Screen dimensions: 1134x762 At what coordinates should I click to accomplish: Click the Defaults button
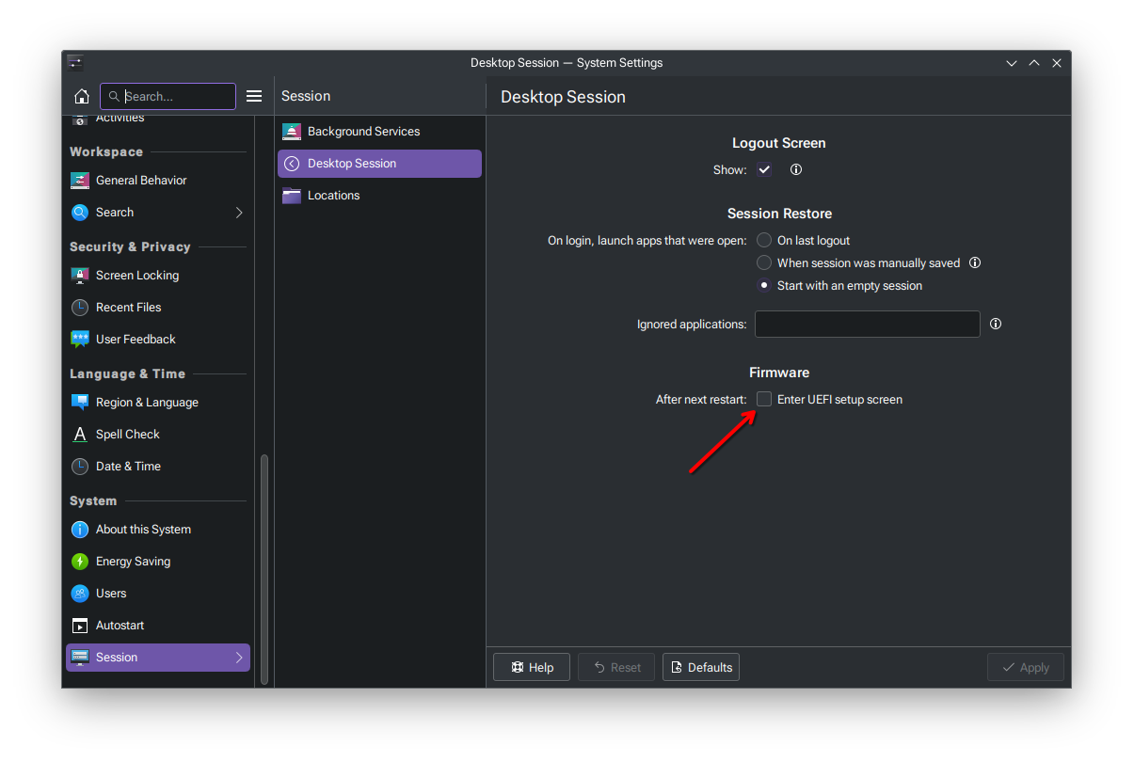pyautogui.click(x=700, y=667)
